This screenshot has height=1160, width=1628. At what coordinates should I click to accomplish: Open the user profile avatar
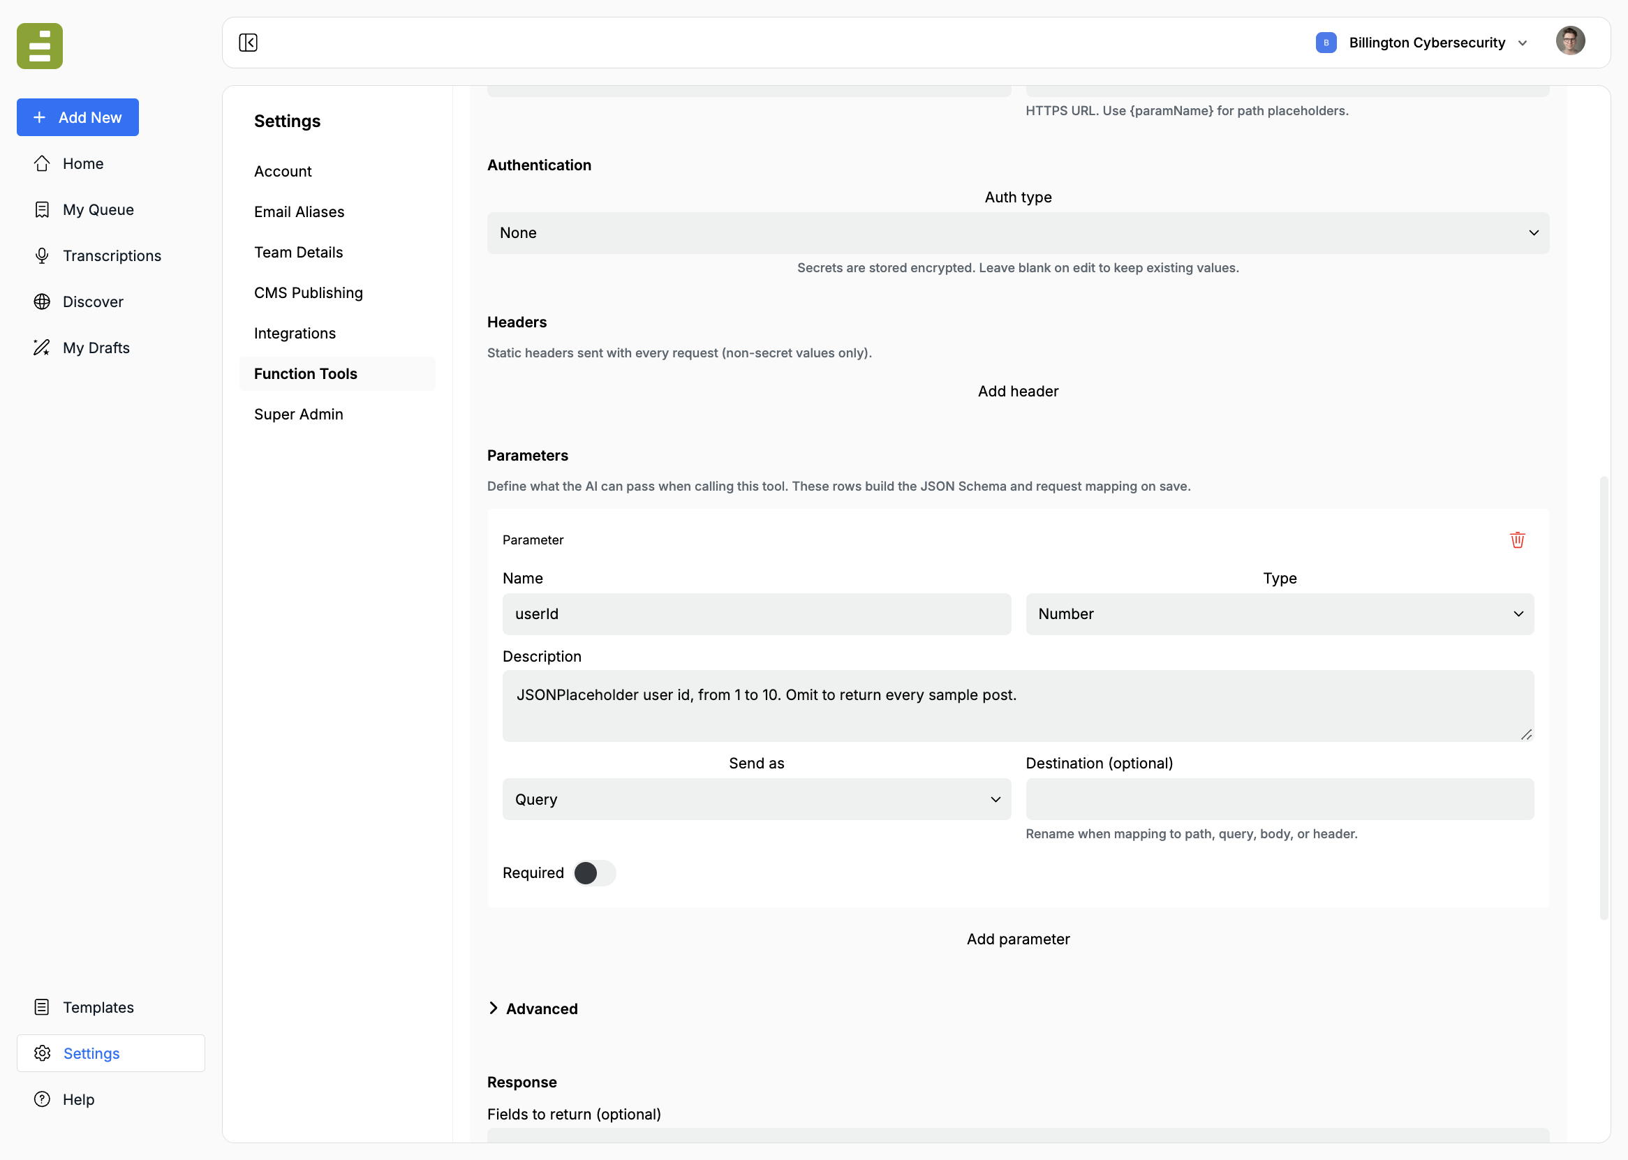(x=1570, y=40)
